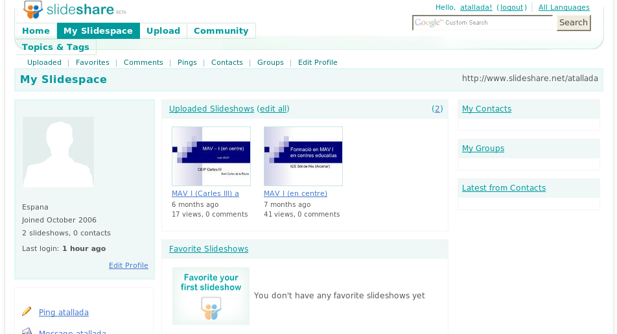Open the Upload tab
Viewport: 617px width, 334px height.
tap(163, 31)
